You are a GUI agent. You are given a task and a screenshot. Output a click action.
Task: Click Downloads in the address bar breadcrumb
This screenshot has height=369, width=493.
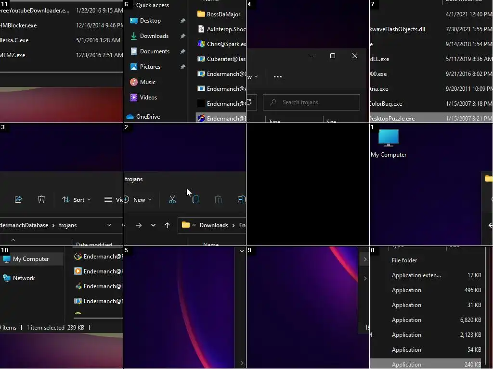(x=214, y=225)
